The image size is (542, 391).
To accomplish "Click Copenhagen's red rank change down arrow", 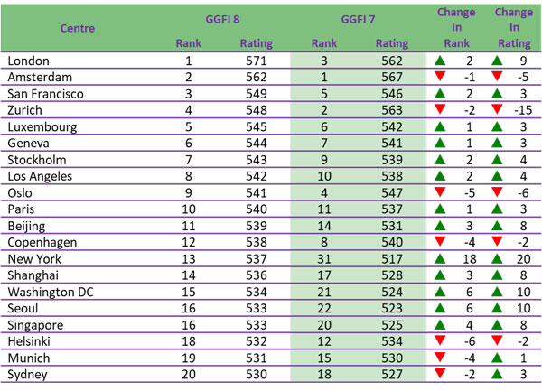I will tap(440, 244).
